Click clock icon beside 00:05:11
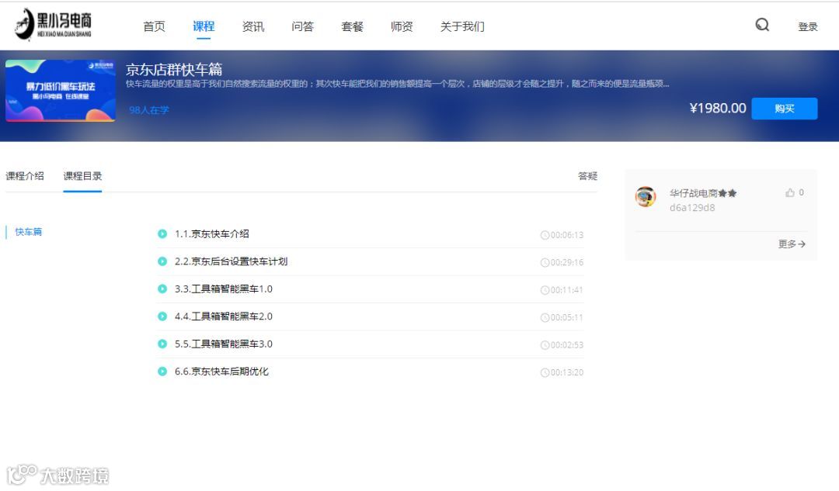The height and width of the screenshot is (491, 839). 545,317
